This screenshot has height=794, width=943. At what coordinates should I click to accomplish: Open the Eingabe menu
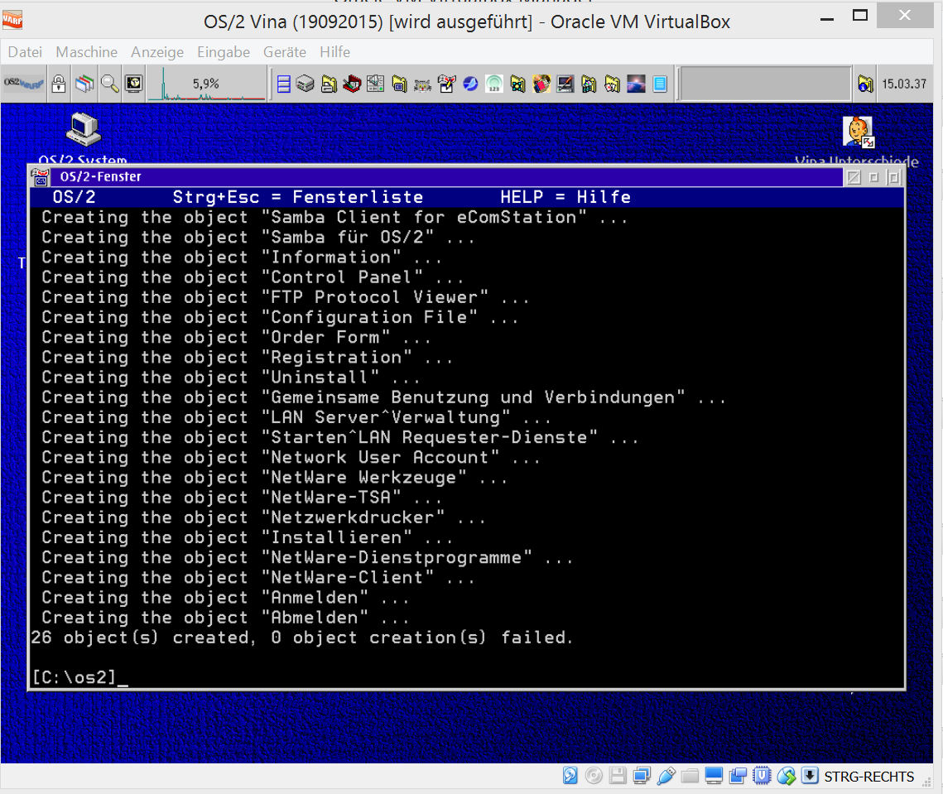[224, 52]
